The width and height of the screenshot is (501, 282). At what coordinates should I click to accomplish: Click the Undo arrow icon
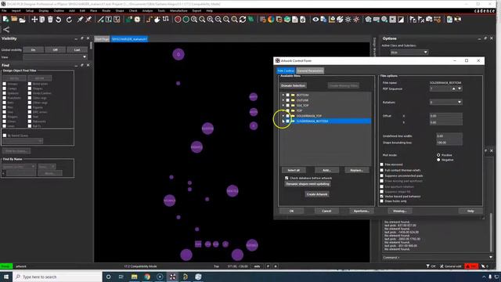coord(58,20)
